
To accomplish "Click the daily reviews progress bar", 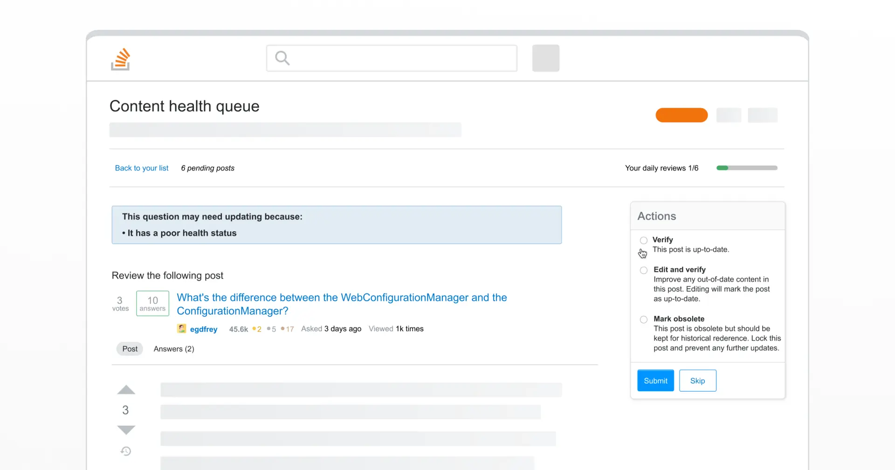I will click(x=747, y=168).
